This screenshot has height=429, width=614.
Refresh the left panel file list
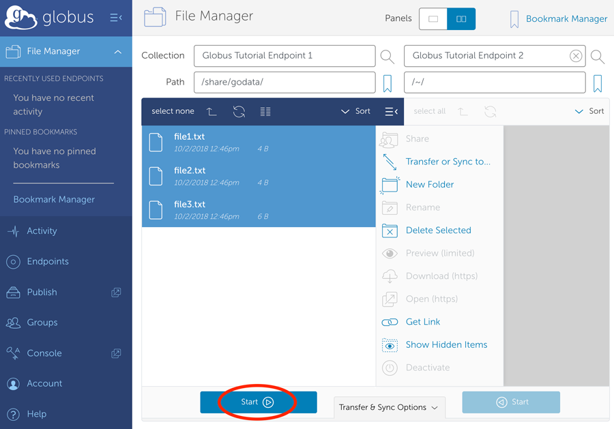[x=239, y=112]
